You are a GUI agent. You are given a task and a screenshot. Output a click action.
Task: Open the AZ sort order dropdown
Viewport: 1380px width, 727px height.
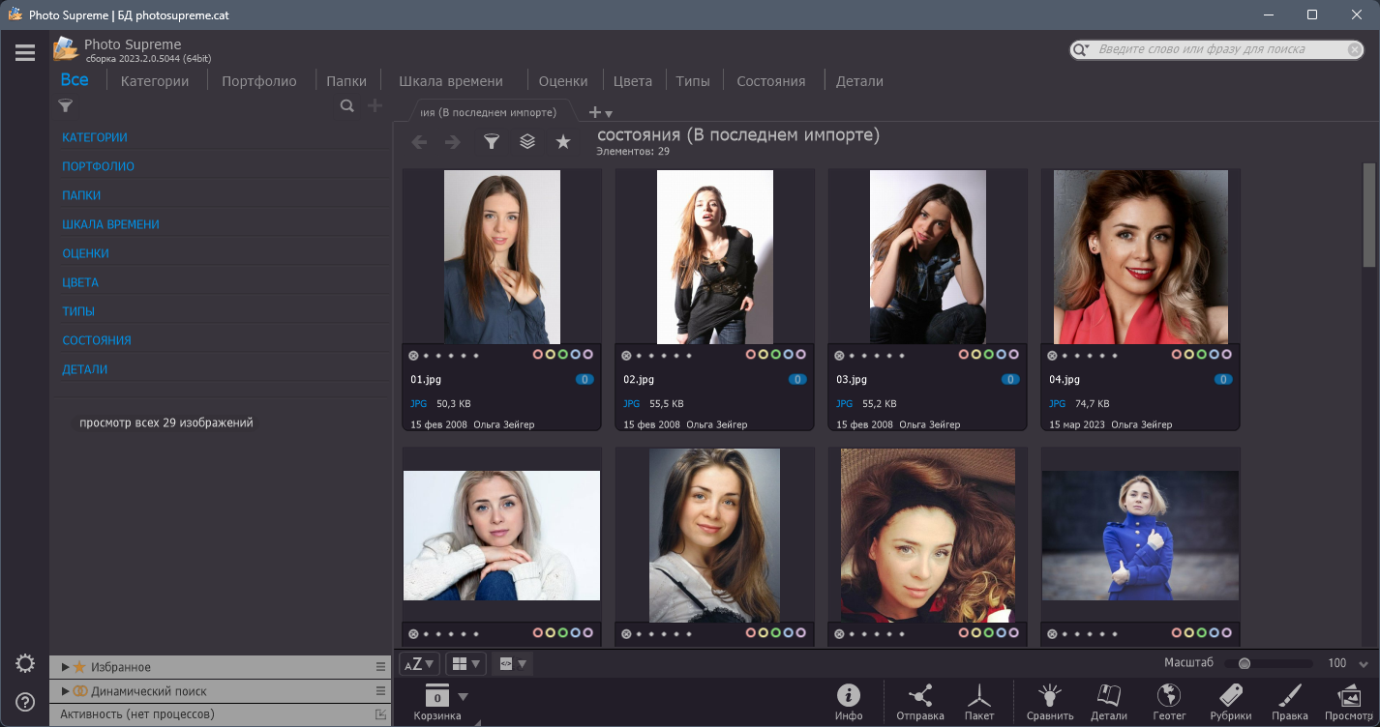418,663
